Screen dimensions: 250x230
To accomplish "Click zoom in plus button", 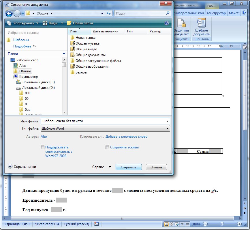I will click(239, 224).
